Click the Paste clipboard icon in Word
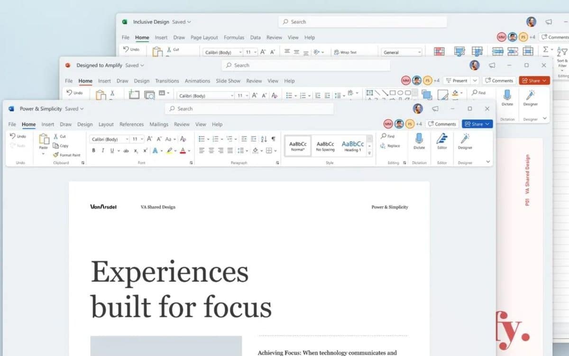 (44, 139)
